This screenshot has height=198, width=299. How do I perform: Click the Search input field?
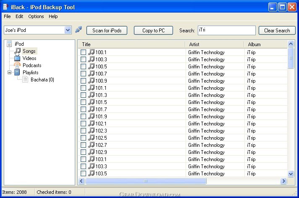click(226, 30)
